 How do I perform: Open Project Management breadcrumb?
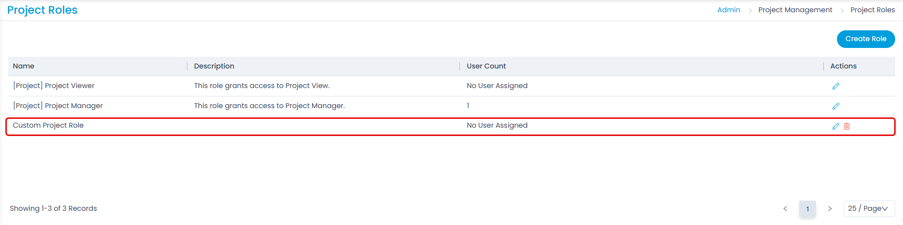coord(795,10)
